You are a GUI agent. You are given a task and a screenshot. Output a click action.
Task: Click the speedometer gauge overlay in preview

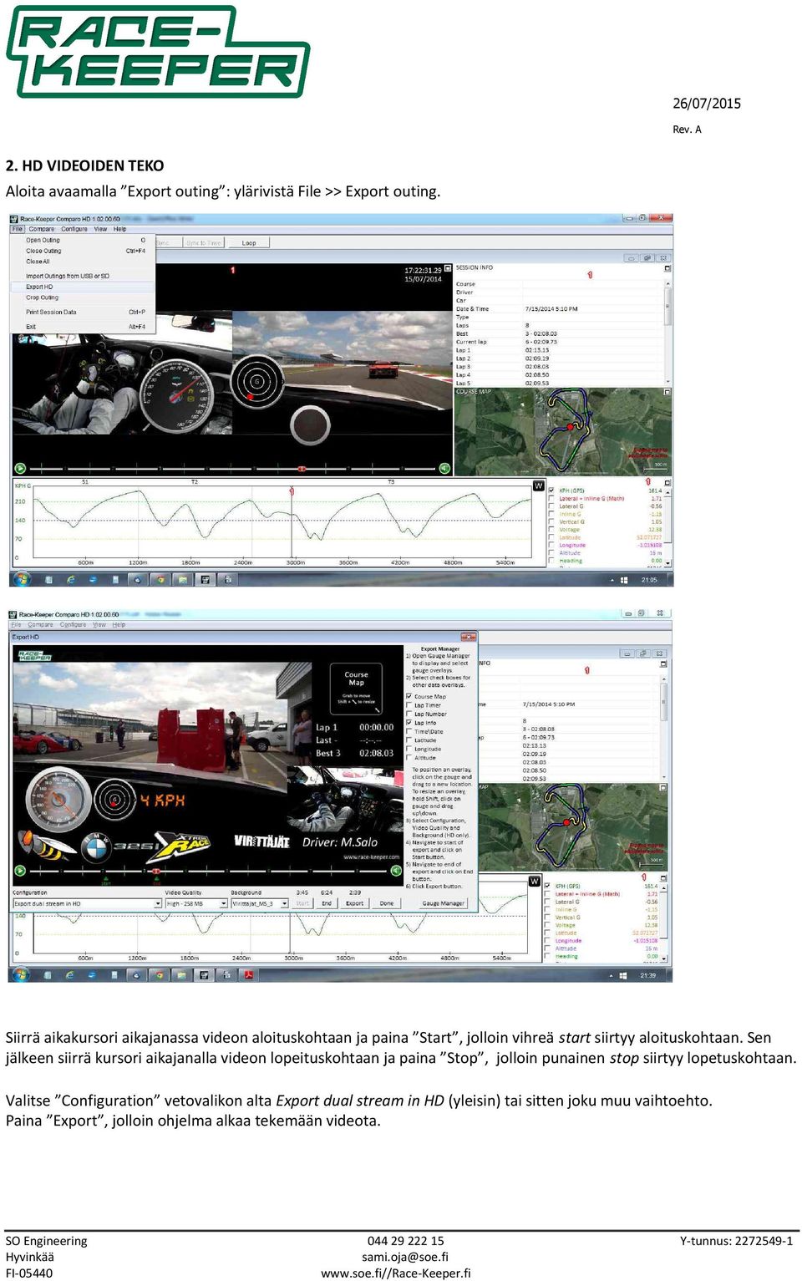click(57, 799)
